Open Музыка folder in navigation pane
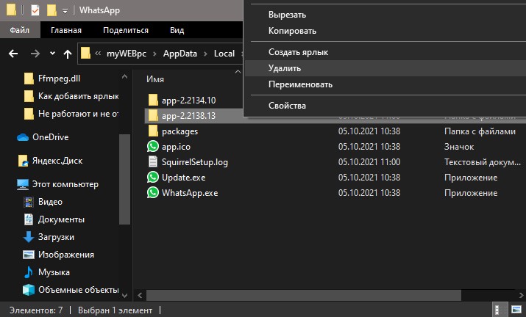 [x=54, y=272]
